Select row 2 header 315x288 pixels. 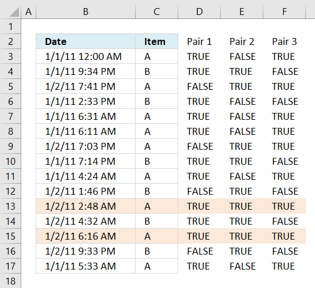point(10,41)
